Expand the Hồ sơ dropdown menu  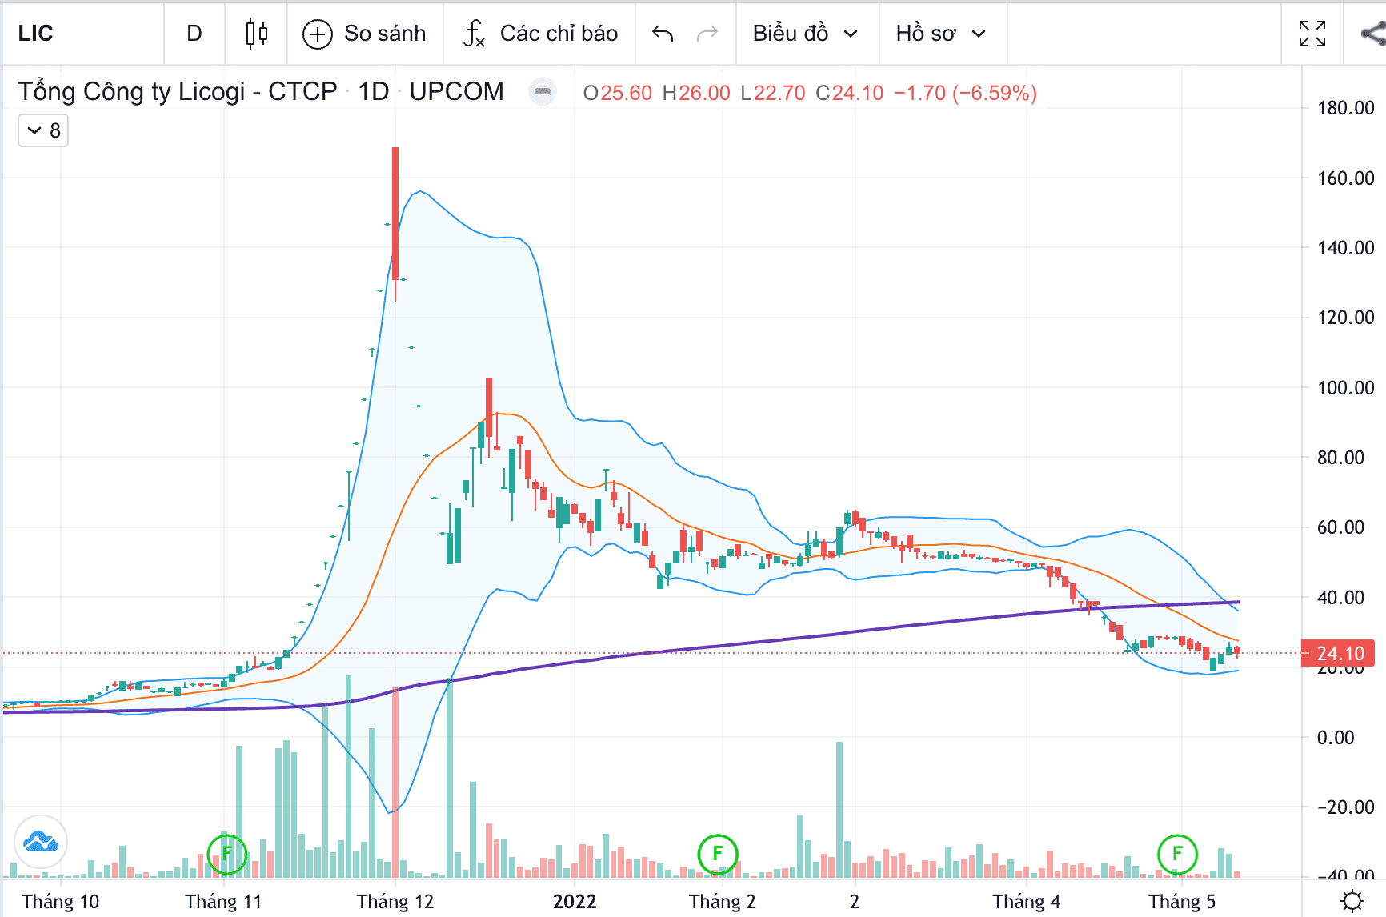coord(942,34)
